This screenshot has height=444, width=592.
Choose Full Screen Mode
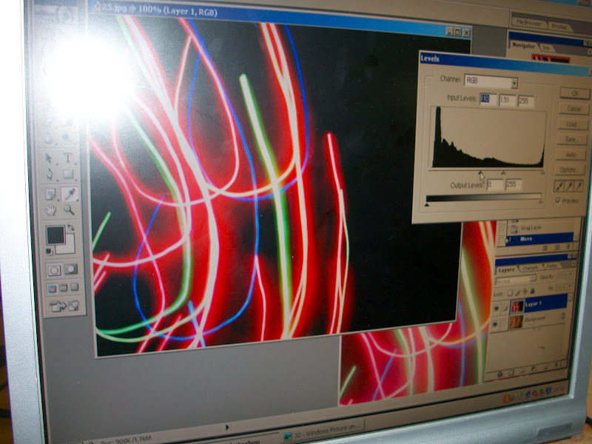(x=75, y=287)
